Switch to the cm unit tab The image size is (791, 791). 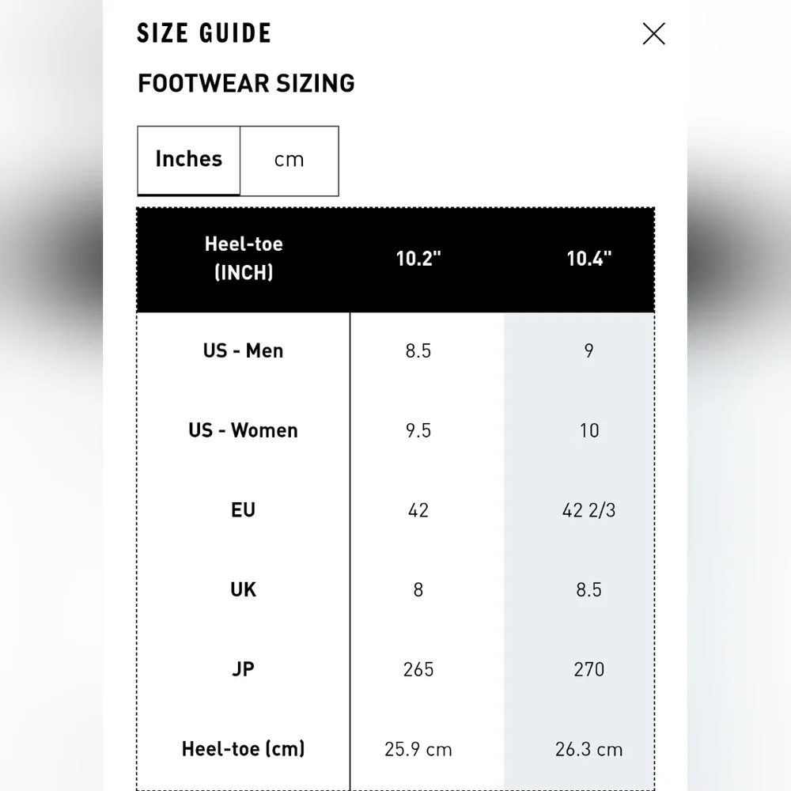(x=289, y=161)
